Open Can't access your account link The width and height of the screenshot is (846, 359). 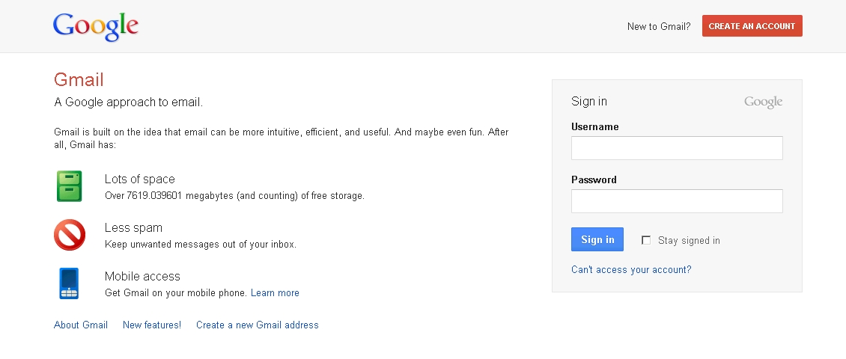coord(631,269)
